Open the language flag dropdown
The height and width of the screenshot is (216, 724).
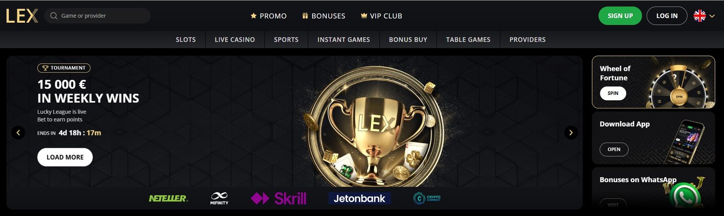(704, 16)
